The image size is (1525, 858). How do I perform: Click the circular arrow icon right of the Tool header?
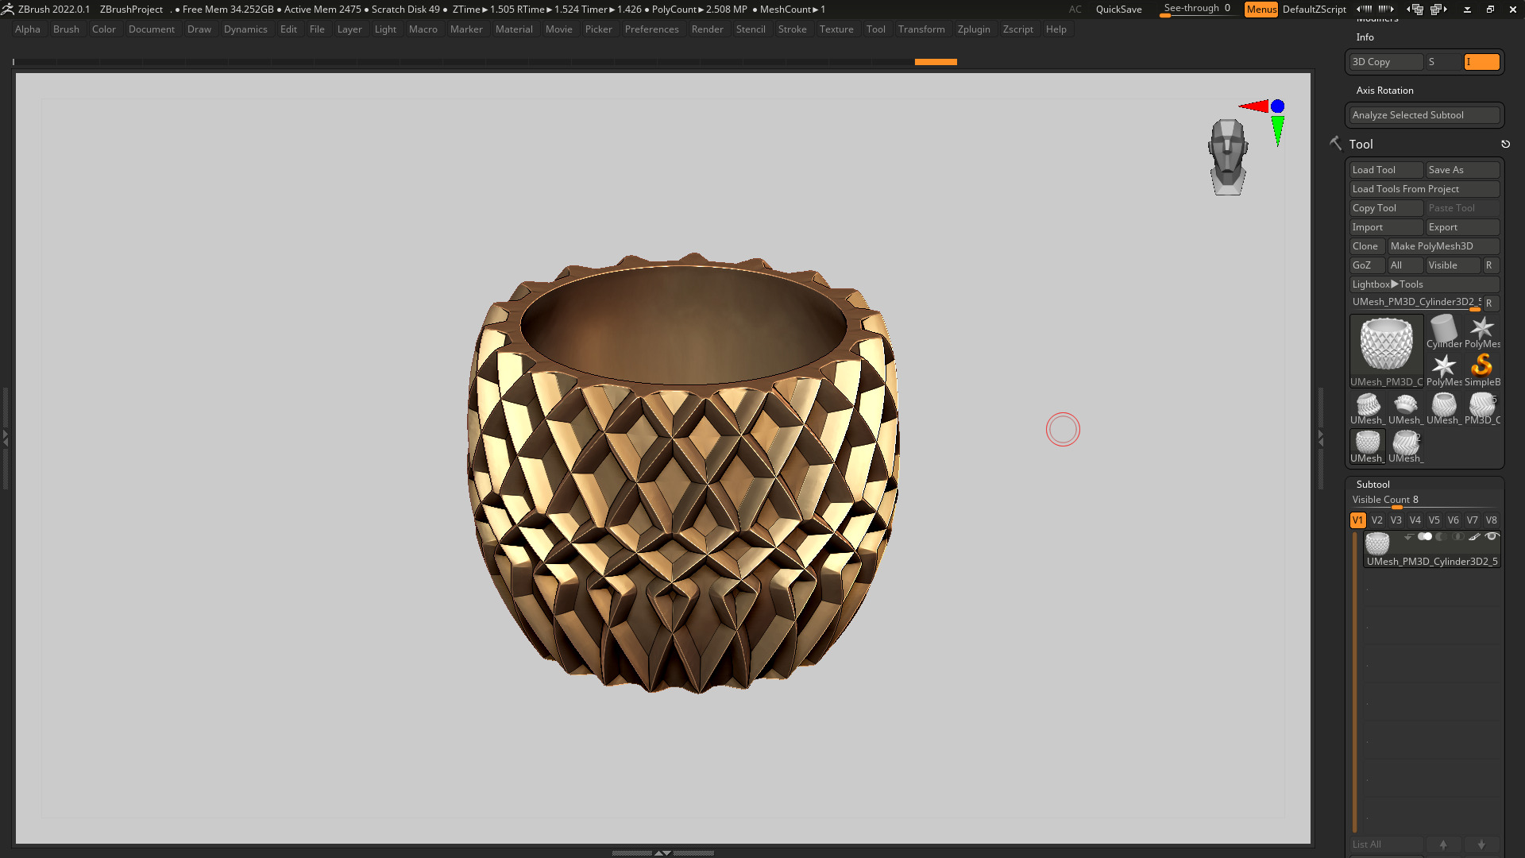coord(1505,144)
